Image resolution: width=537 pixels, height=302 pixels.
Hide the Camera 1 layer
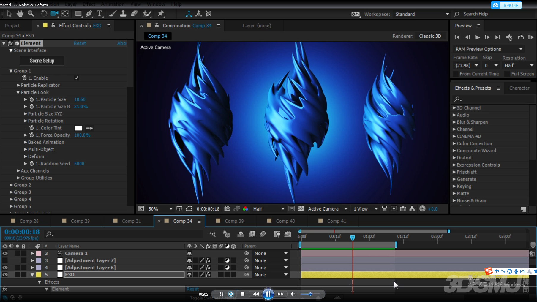(x=5, y=253)
